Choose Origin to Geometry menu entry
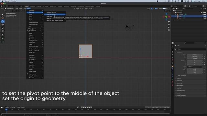 tap(55, 15)
